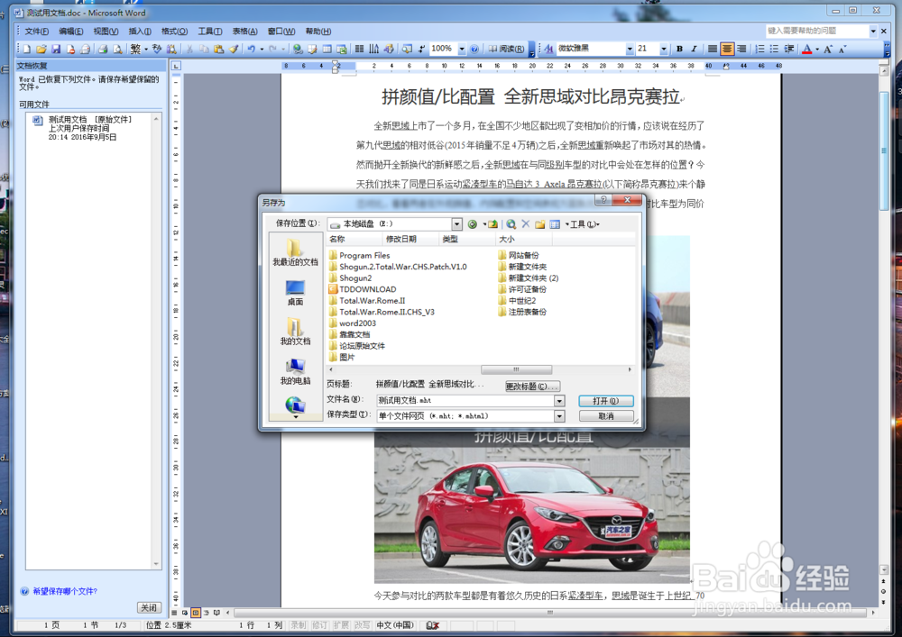902x637 pixels.
Task: Click Create New Folder icon in dialog
Action: pos(539,224)
